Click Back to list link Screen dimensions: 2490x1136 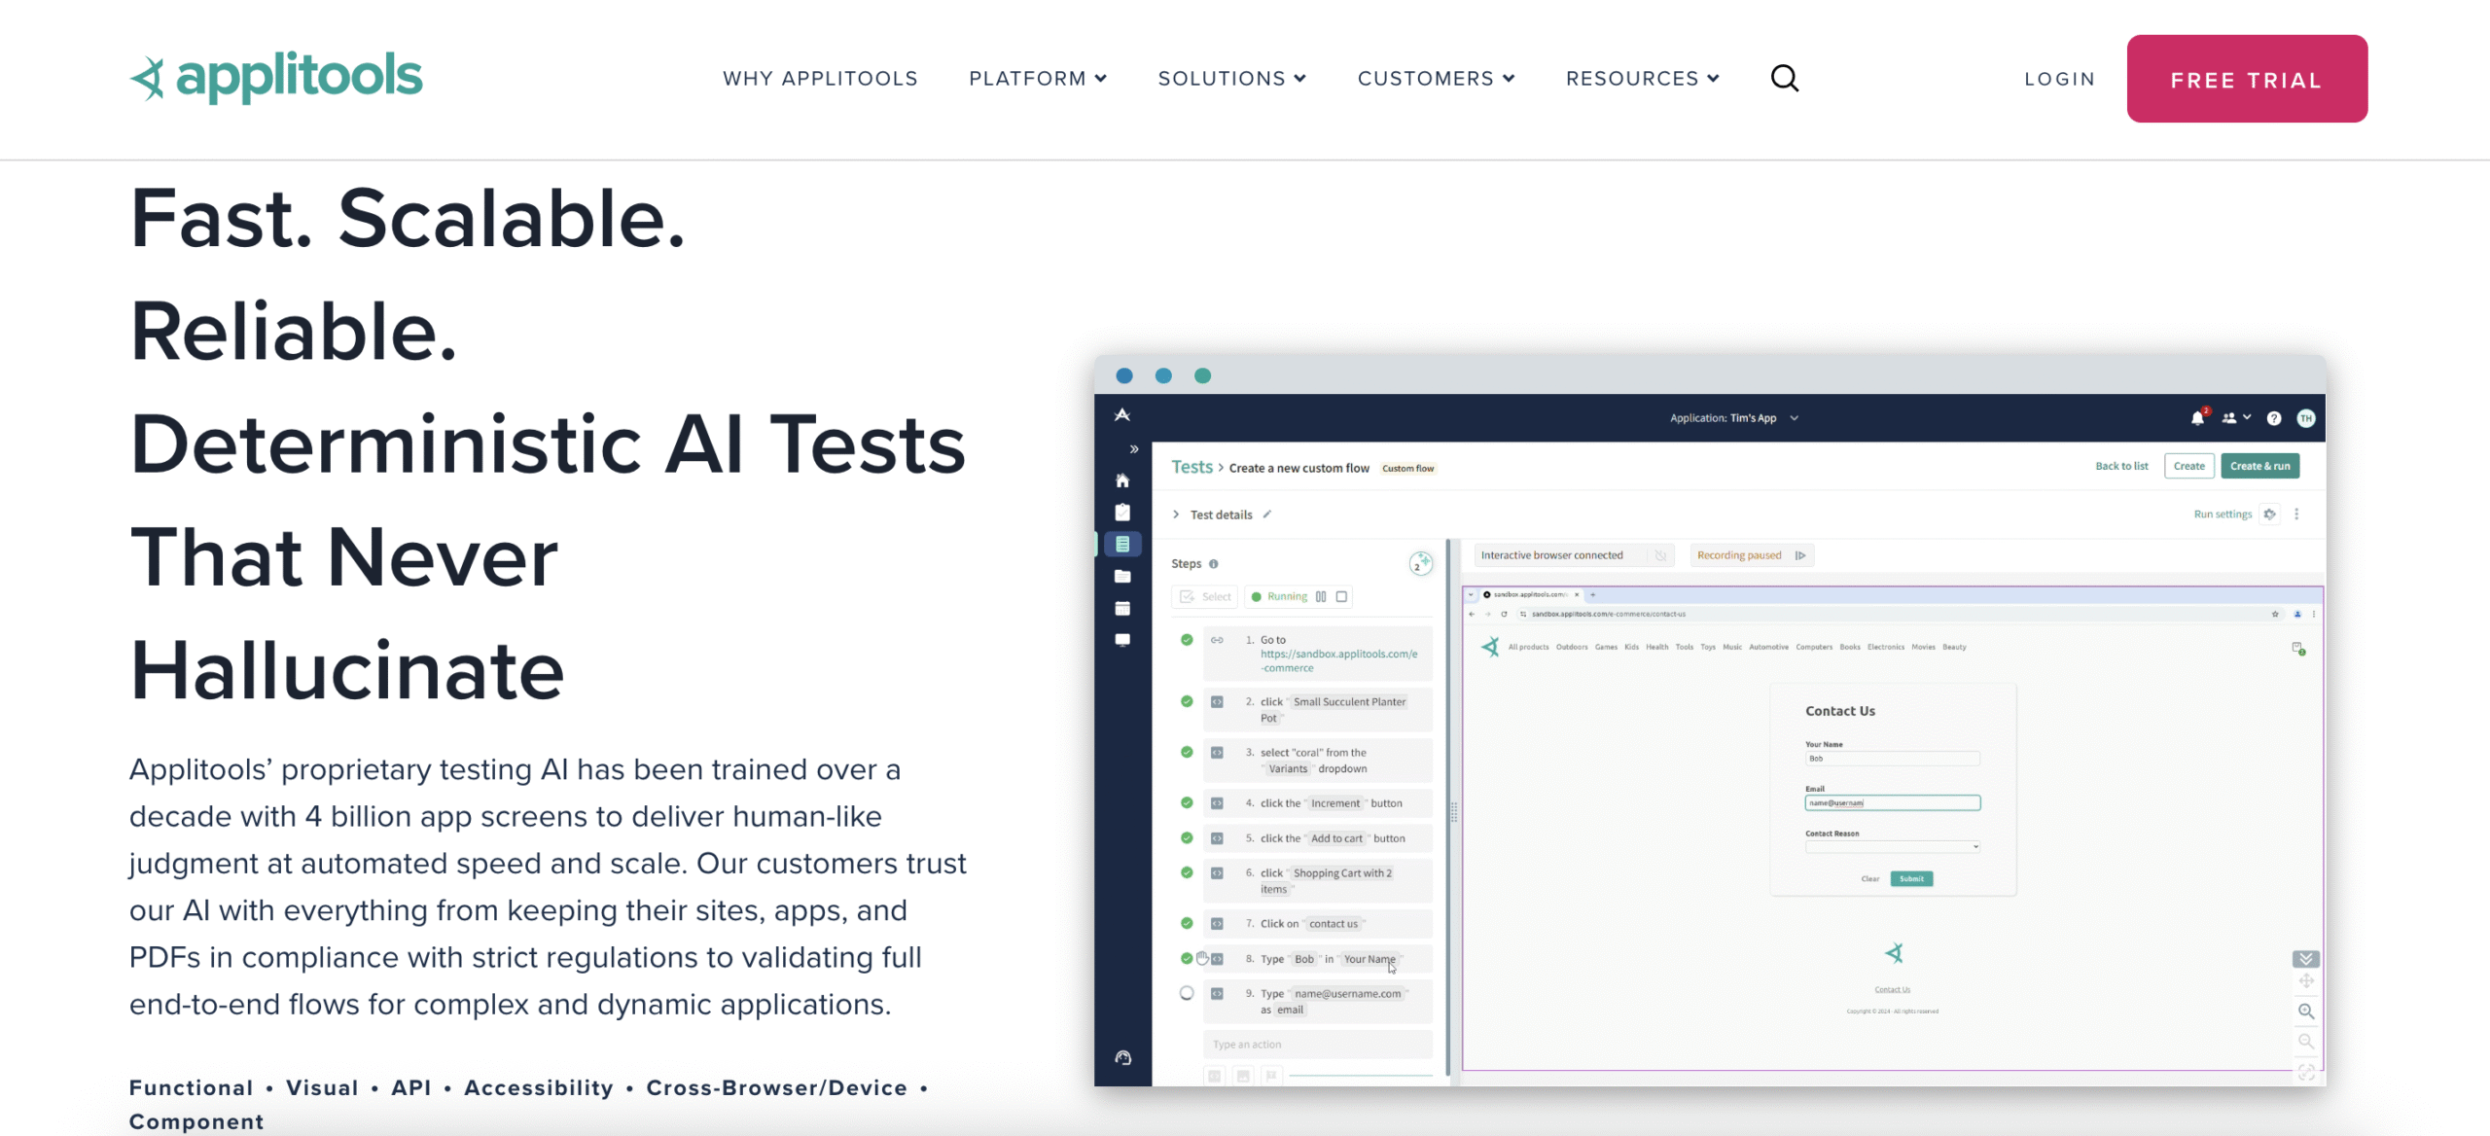[2121, 466]
